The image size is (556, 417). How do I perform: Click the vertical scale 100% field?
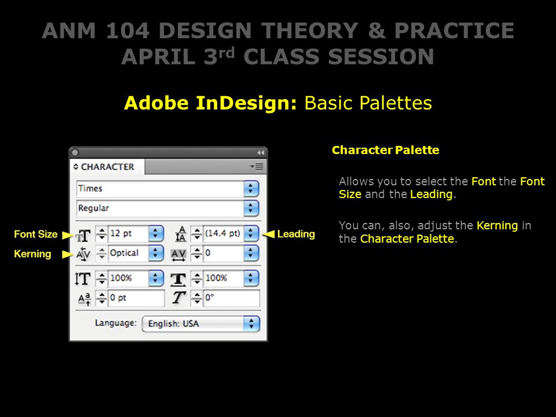[x=128, y=279]
